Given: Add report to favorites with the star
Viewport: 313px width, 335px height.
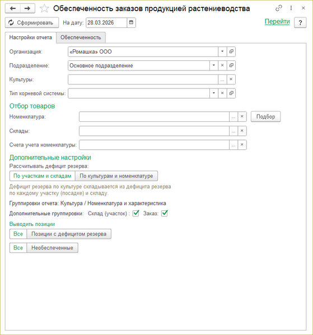Looking at the screenshot, I should click(44, 8).
